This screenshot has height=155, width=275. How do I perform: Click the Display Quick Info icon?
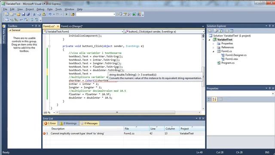tap(16, 20)
